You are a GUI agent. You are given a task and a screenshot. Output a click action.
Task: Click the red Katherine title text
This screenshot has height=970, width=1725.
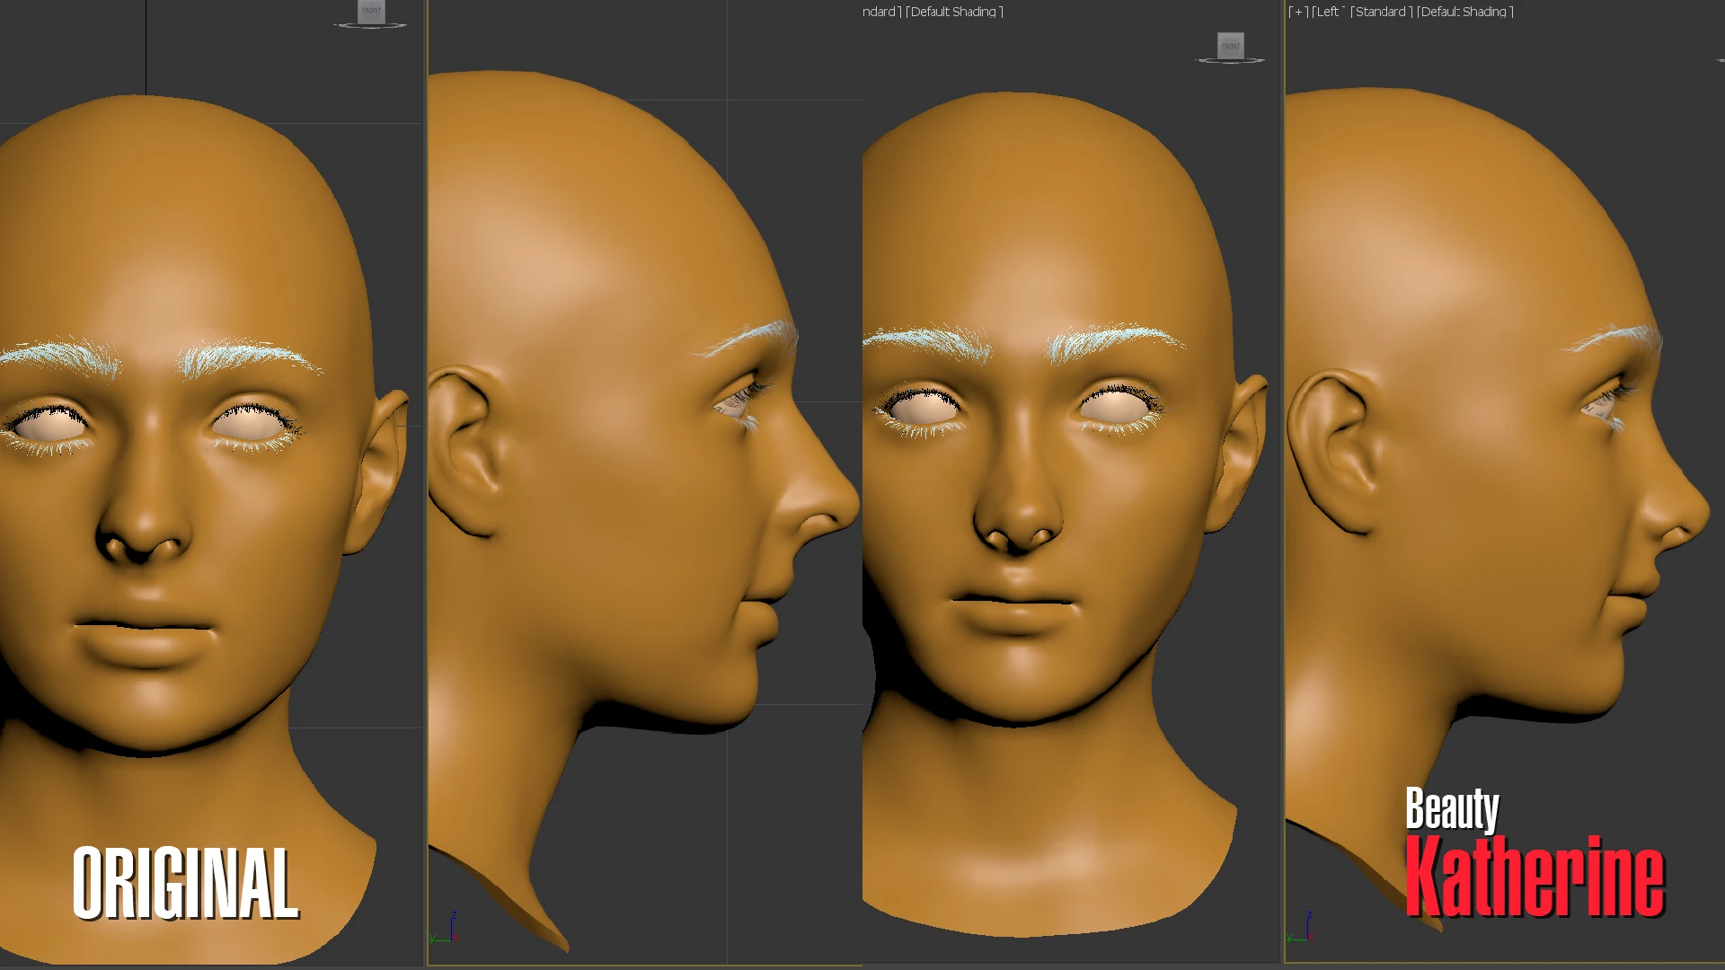pos(1535,877)
